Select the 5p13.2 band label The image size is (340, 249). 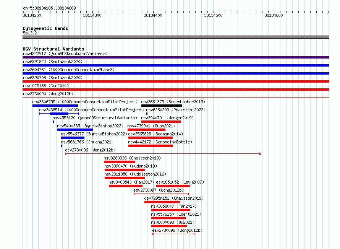click(30, 33)
